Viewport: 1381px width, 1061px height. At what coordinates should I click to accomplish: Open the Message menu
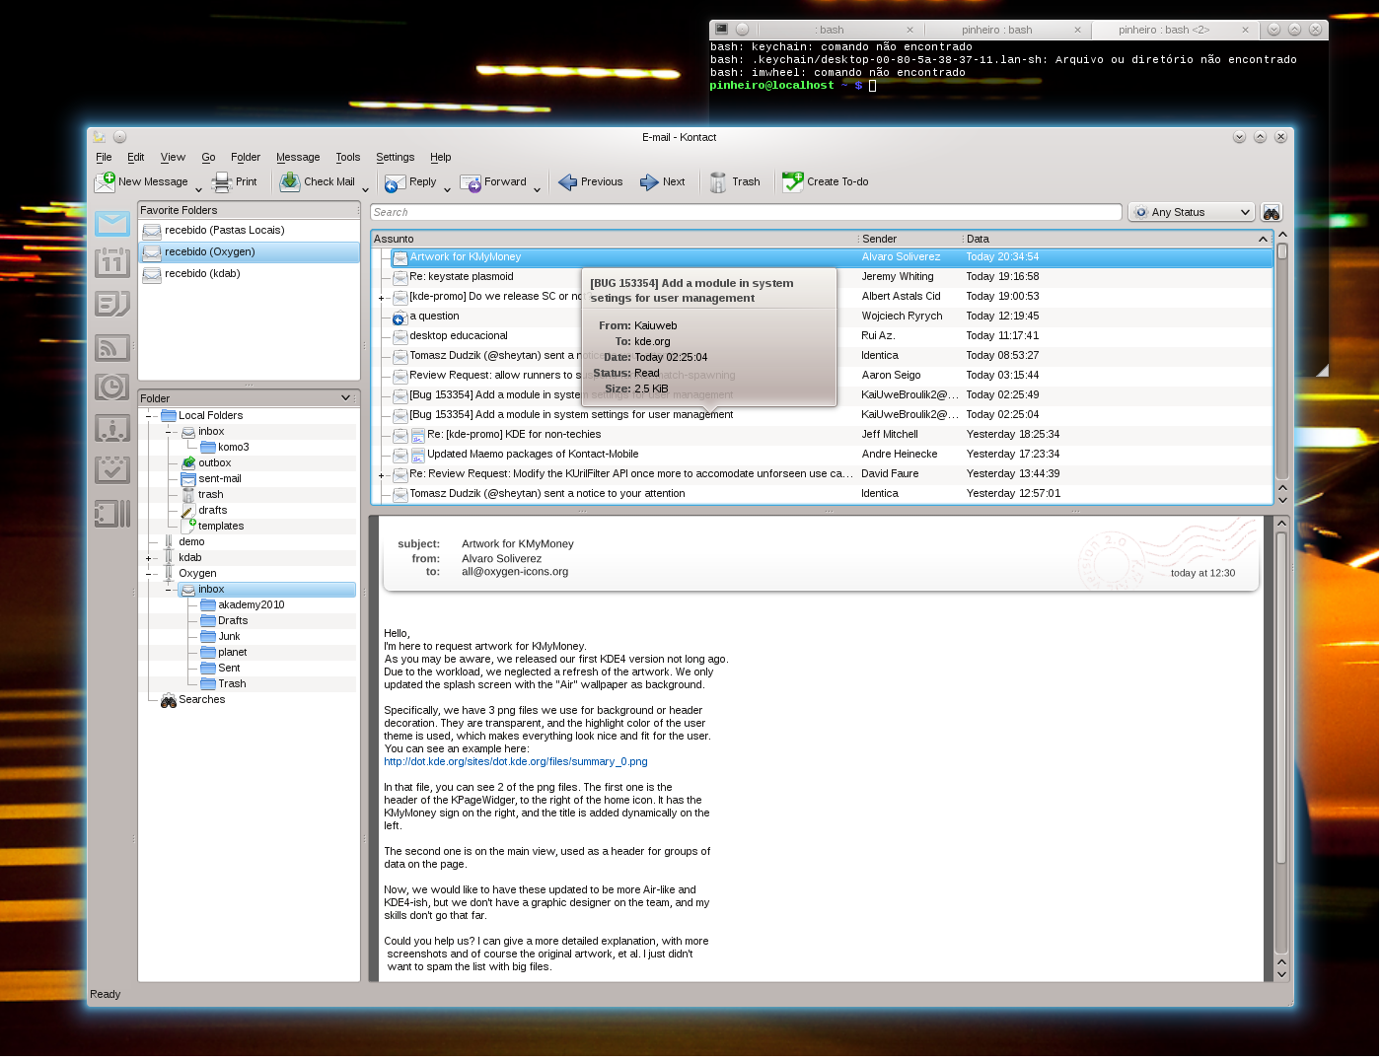(298, 158)
